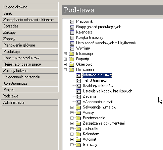Screen dimensions: 163x150
Task: Click the Raporty folder icon
Action: coord(71,59)
